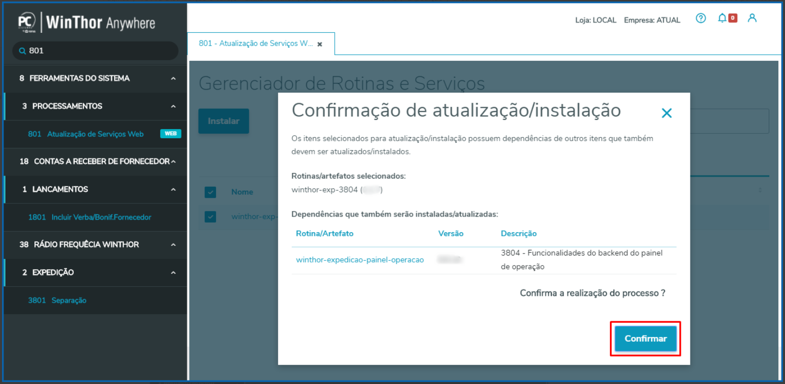The image size is (785, 384).
Task: Click the WinThor Anywhere logo
Action: tap(86, 22)
